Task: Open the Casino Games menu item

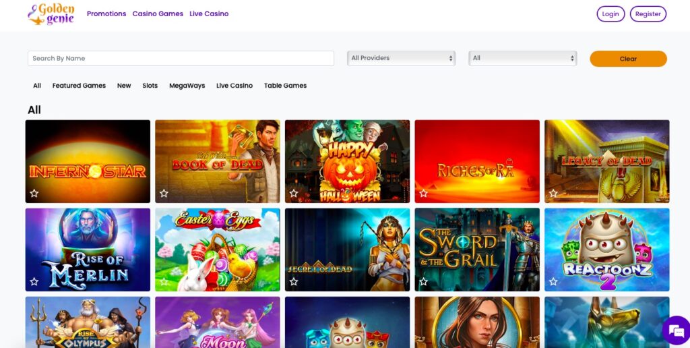Action: 158,13
